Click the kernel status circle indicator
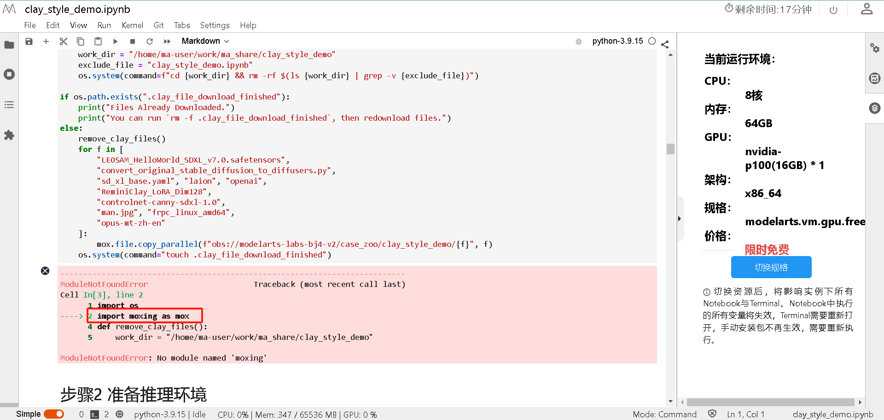 652,41
